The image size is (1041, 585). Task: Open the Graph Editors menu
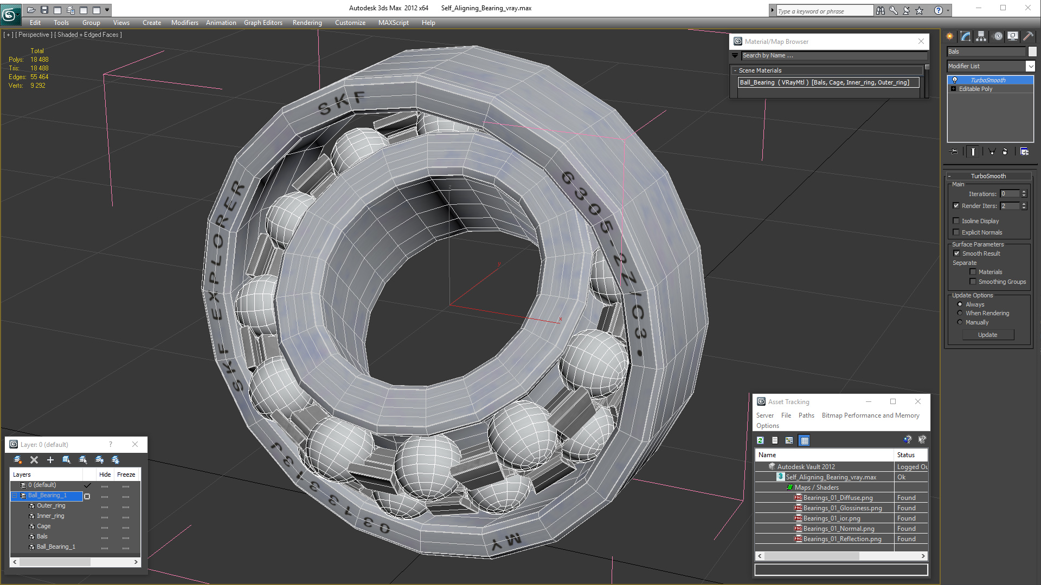(x=263, y=23)
